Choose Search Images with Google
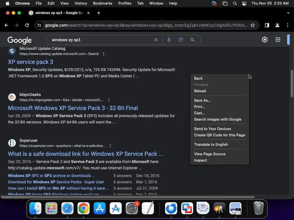 [x=220, y=119]
